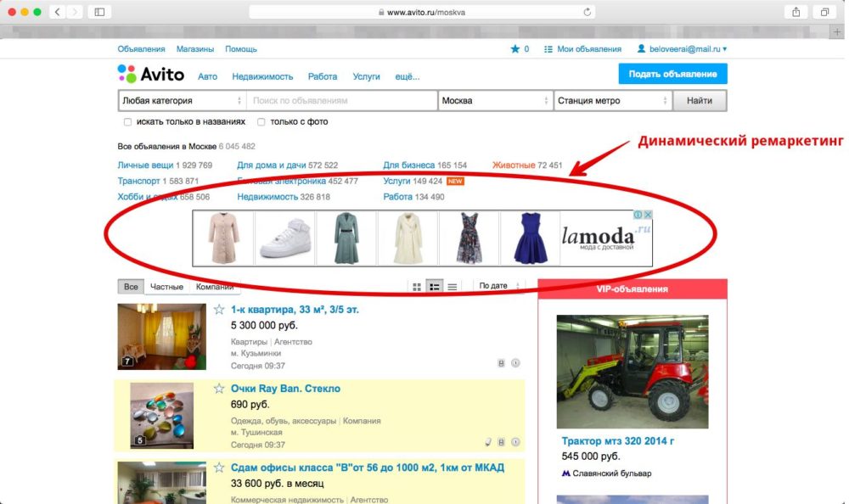Switch to compact lines view
The height and width of the screenshot is (504, 849).
tap(453, 287)
